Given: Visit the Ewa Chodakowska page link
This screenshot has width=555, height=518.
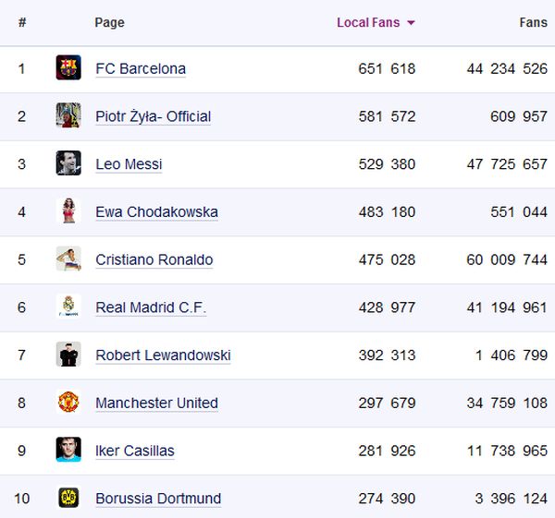Looking at the screenshot, I should 156,212.
